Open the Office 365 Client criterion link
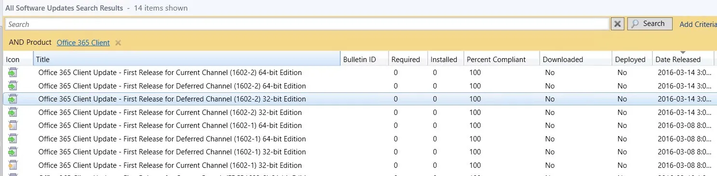The height and width of the screenshot is (176, 717). click(x=83, y=43)
